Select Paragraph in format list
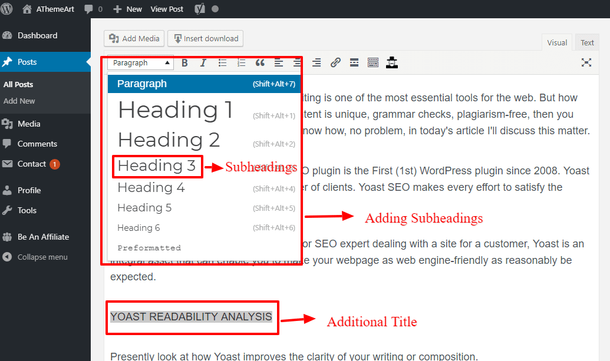The image size is (610, 361). 205,84
